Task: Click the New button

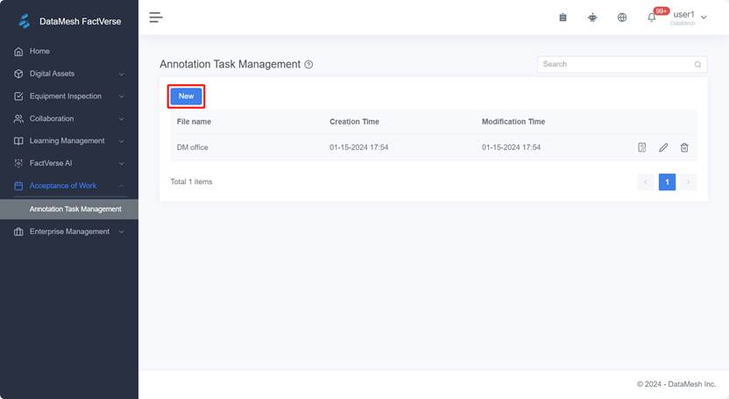Action: point(186,96)
